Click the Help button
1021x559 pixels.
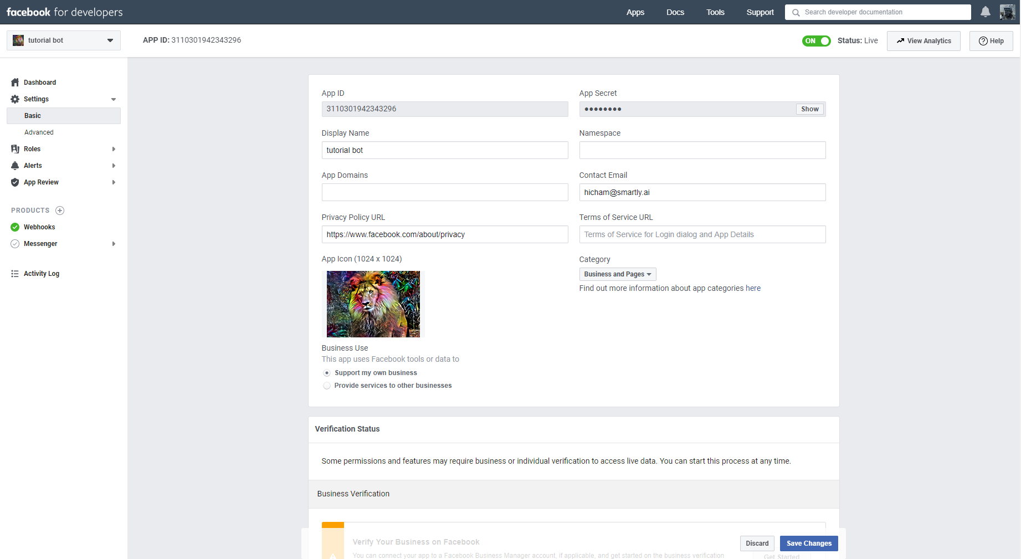click(991, 41)
